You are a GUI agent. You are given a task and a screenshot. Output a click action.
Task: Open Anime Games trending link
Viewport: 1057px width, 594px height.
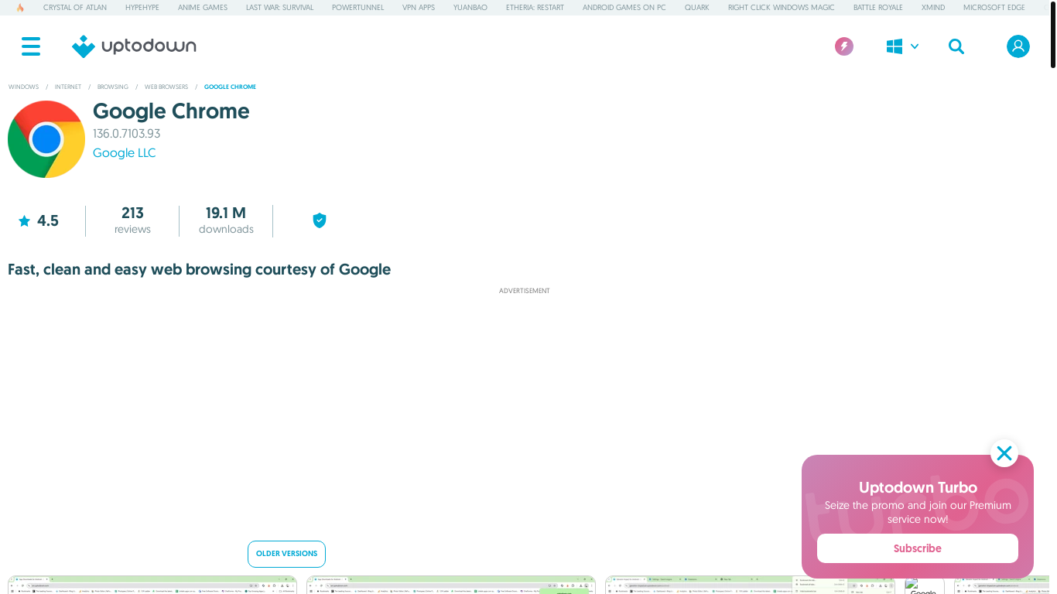(x=203, y=8)
